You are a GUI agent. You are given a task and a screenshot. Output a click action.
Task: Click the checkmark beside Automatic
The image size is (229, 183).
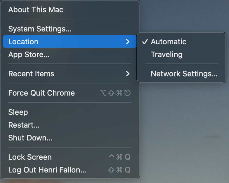coord(145,42)
